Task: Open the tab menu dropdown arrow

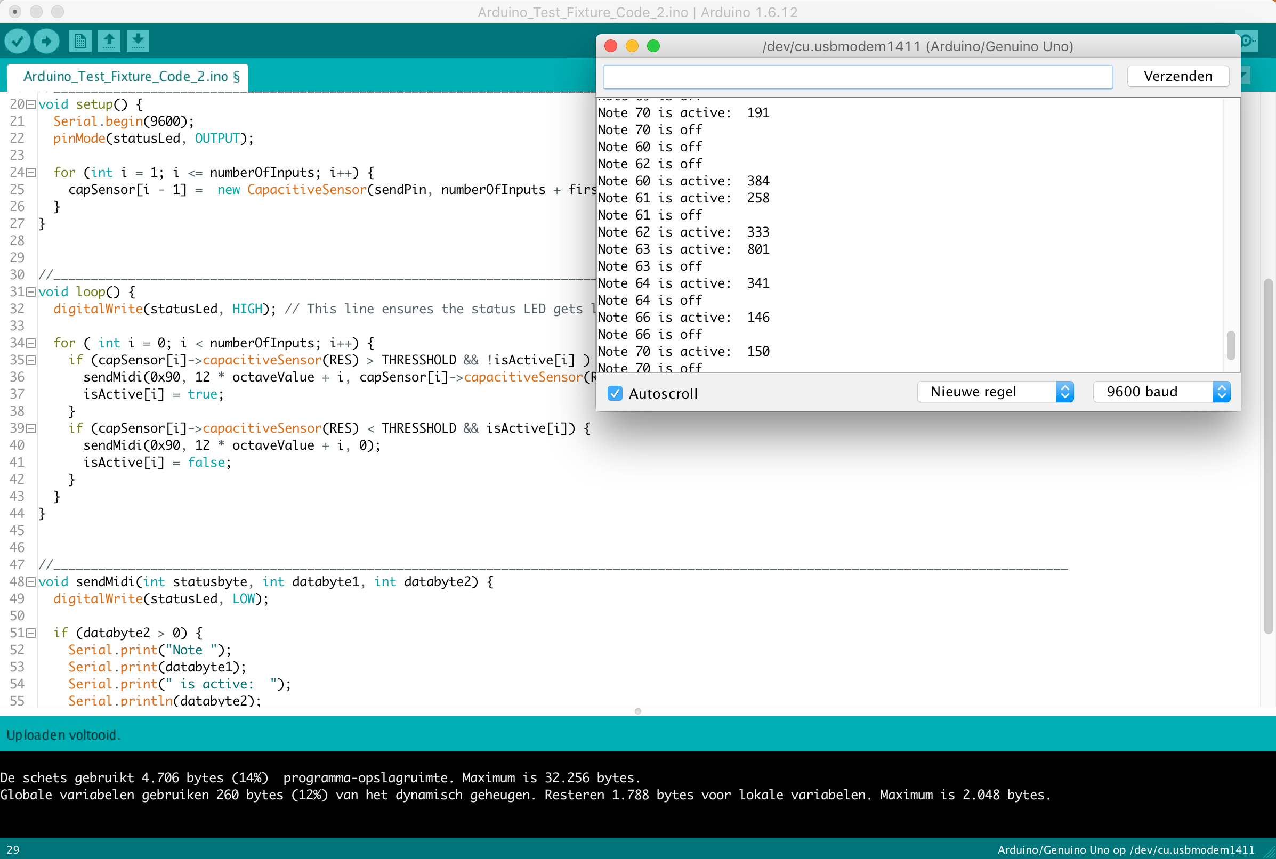Action: pyautogui.click(x=1245, y=76)
